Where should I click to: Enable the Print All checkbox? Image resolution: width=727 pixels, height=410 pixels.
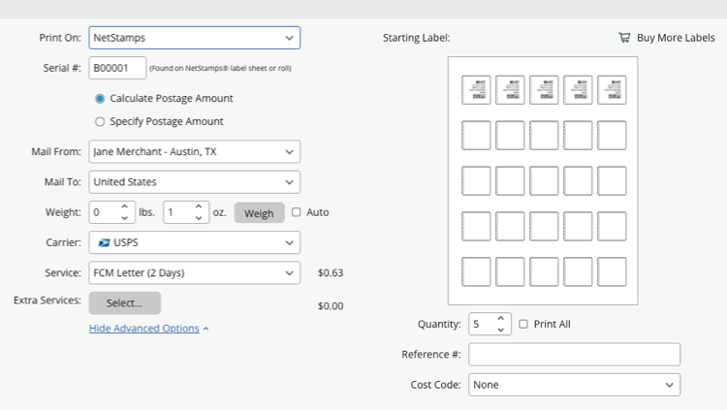(x=523, y=324)
